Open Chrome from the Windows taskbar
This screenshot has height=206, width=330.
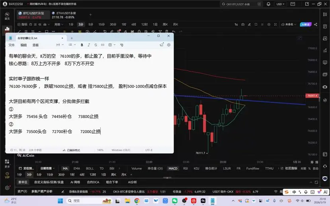tap(137, 201)
